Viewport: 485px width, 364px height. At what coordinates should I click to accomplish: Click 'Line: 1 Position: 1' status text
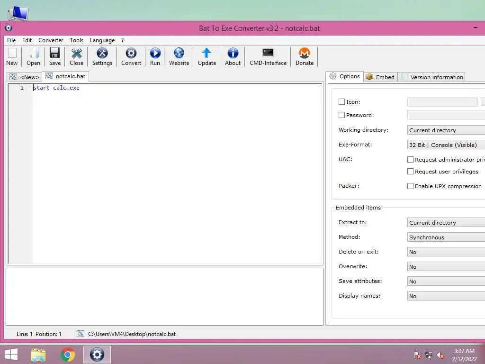39,334
